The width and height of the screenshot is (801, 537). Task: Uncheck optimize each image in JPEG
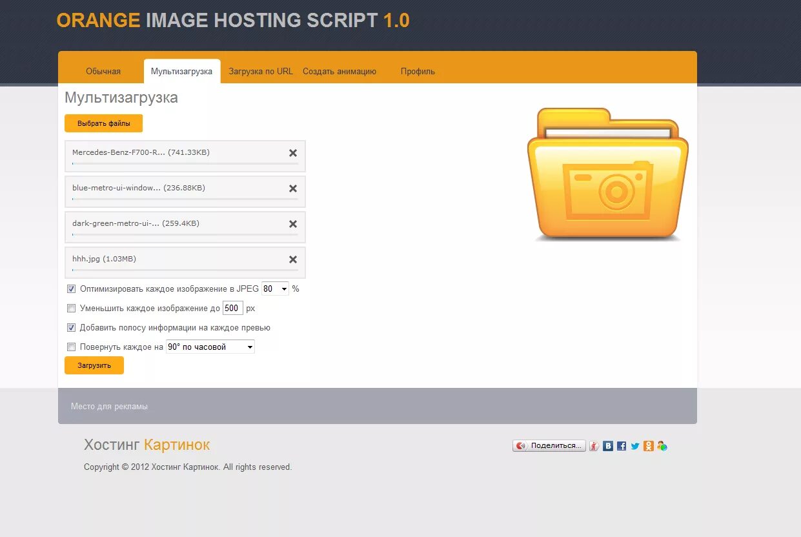[72, 289]
